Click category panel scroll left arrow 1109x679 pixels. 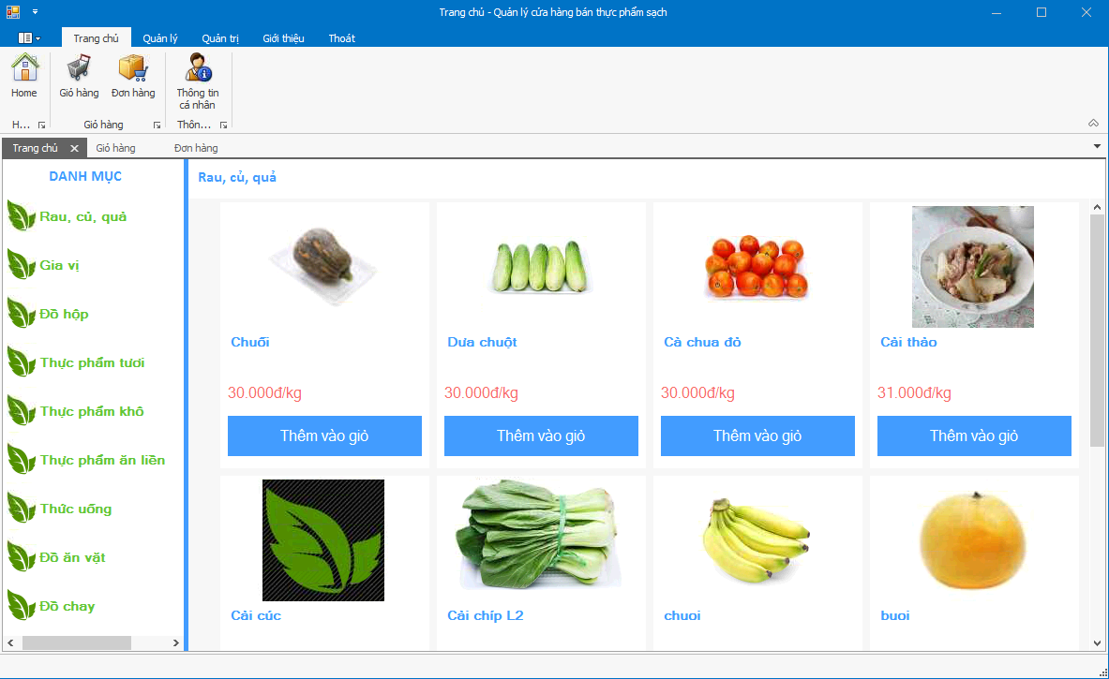10,643
